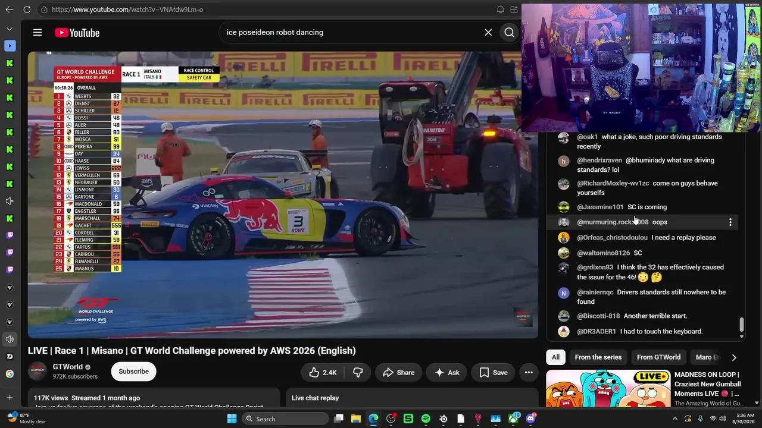The height and width of the screenshot is (428, 762).
Task: Switch to the blue play-icon sidebar tab
Action: pos(10,46)
